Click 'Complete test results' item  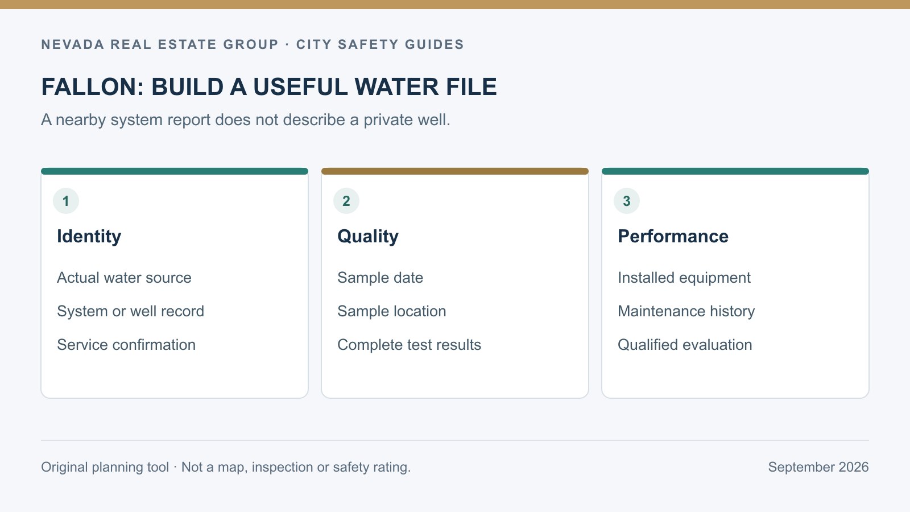click(409, 345)
